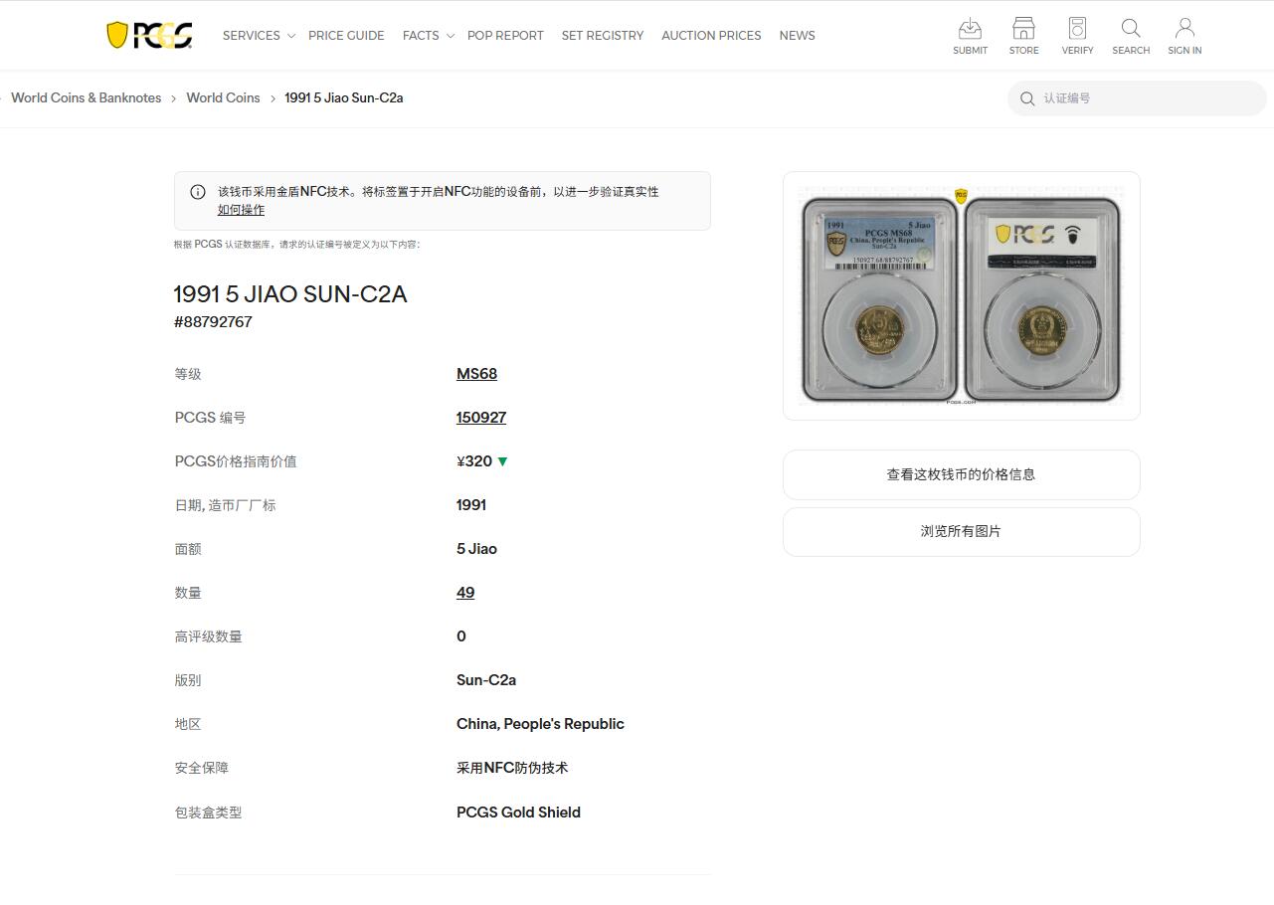Image resolution: width=1274 pixels, height=905 pixels.
Task: Expand the SERVICES dropdown menu
Action: [252, 35]
